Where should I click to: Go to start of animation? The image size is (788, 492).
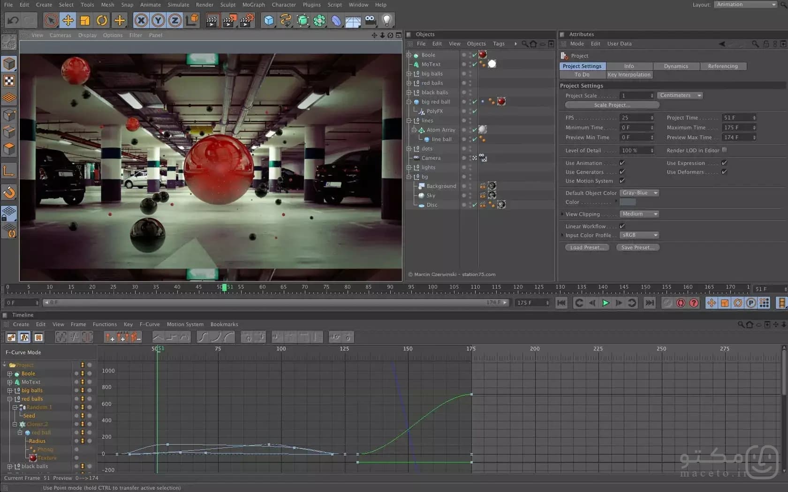pyautogui.click(x=561, y=303)
